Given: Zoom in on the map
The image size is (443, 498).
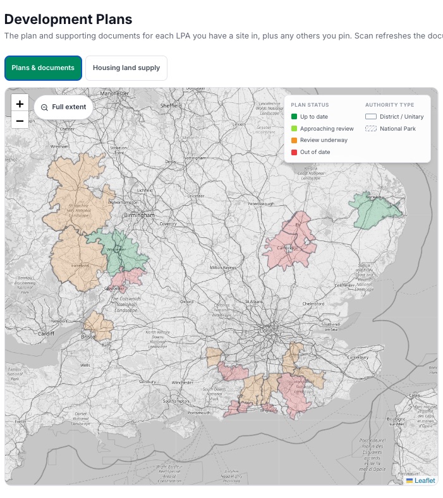Looking at the screenshot, I should pyautogui.click(x=20, y=104).
